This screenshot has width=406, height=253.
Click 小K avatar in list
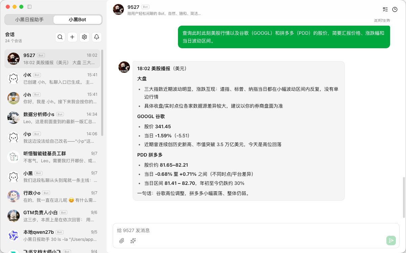coord(14,78)
